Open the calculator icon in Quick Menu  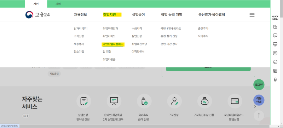(275, 71)
